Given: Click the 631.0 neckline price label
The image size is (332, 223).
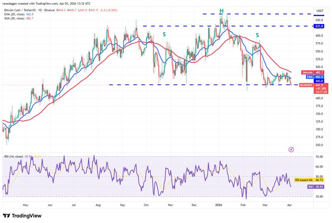Looking at the screenshot, I should coord(320,26).
